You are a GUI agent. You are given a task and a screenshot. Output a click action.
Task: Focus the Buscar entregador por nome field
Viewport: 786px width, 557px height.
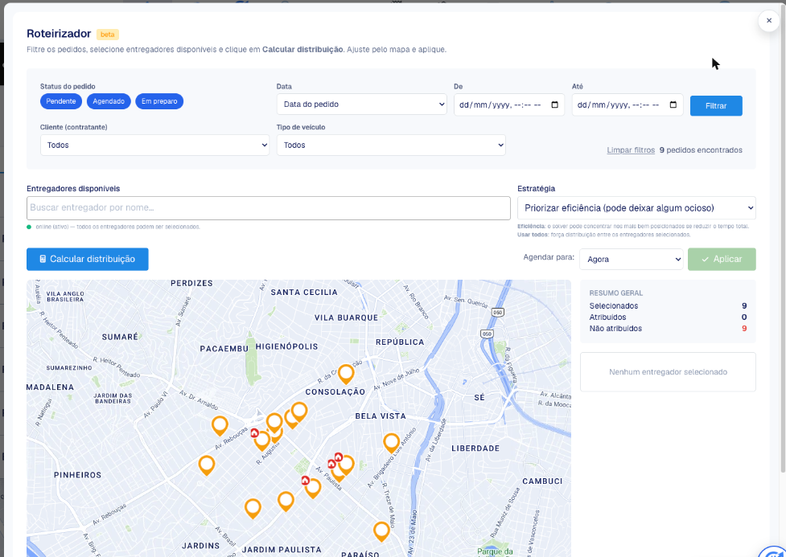[x=268, y=208]
